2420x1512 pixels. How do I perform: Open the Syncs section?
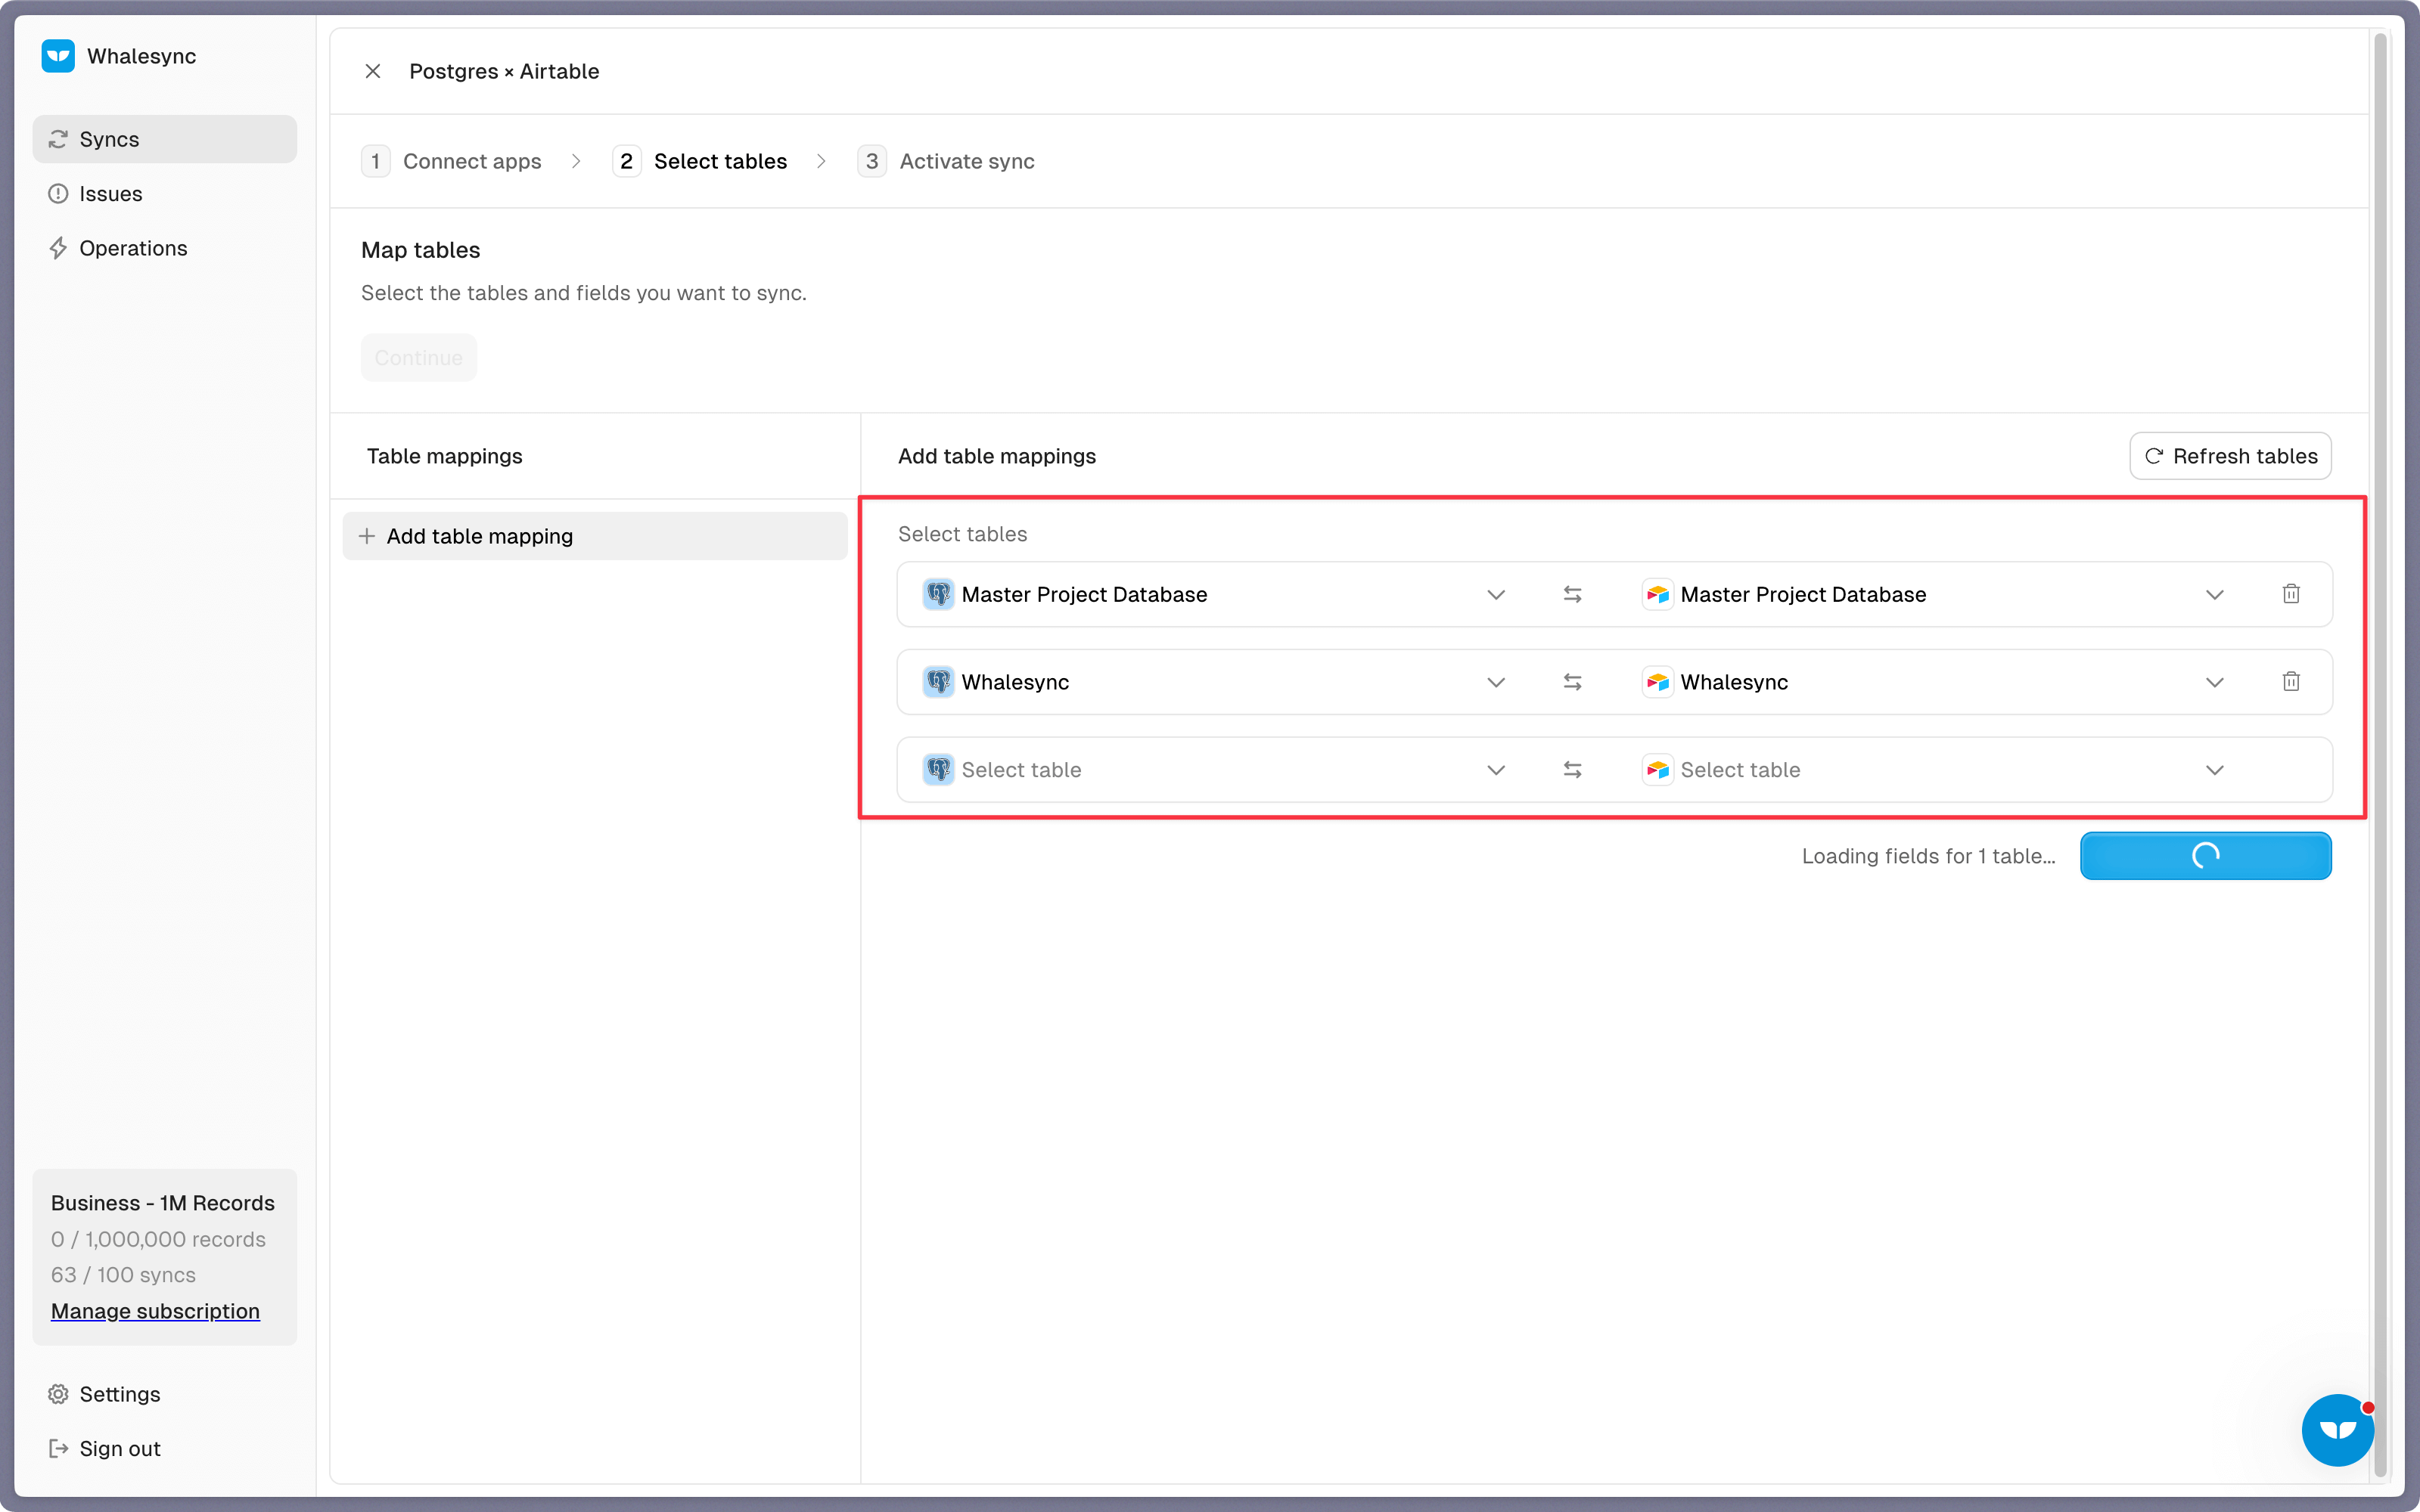tap(165, 139)
